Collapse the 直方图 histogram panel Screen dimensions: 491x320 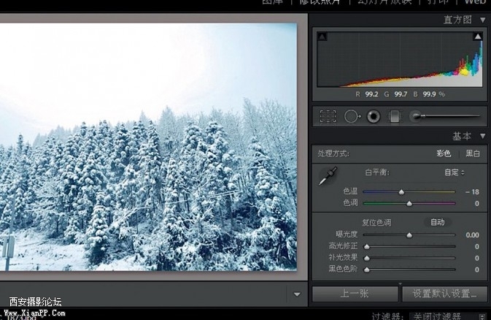pos(482,20)
